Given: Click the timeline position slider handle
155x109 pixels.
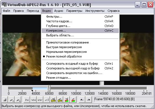Looking at the screenshot, I should pos(49,88).
